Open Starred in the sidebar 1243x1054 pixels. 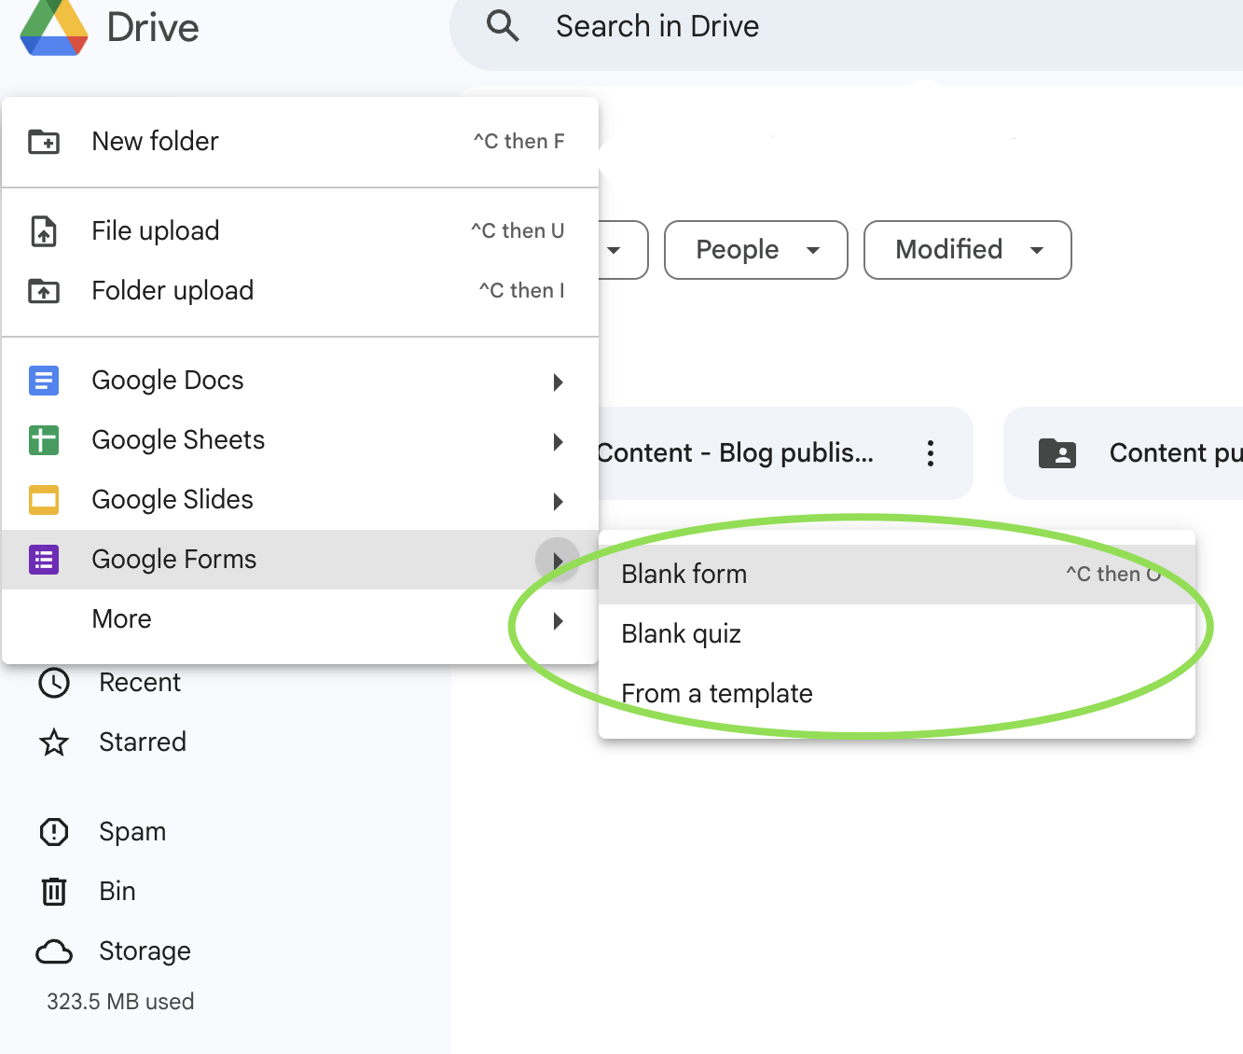coord(143,742)
